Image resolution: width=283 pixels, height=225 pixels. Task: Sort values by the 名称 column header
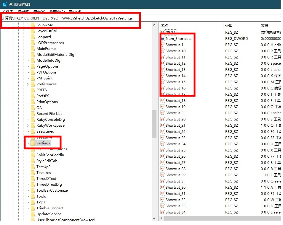[191, 25]
